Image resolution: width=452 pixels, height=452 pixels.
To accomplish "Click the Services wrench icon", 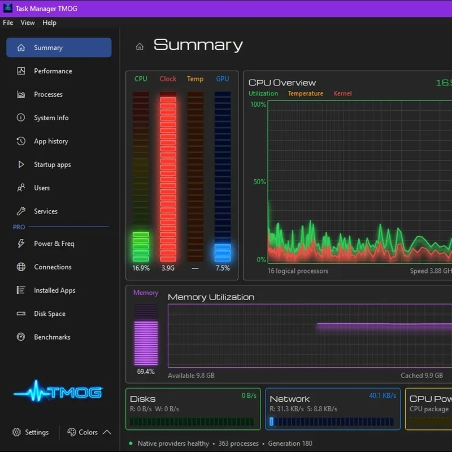I will coord(21,211).
